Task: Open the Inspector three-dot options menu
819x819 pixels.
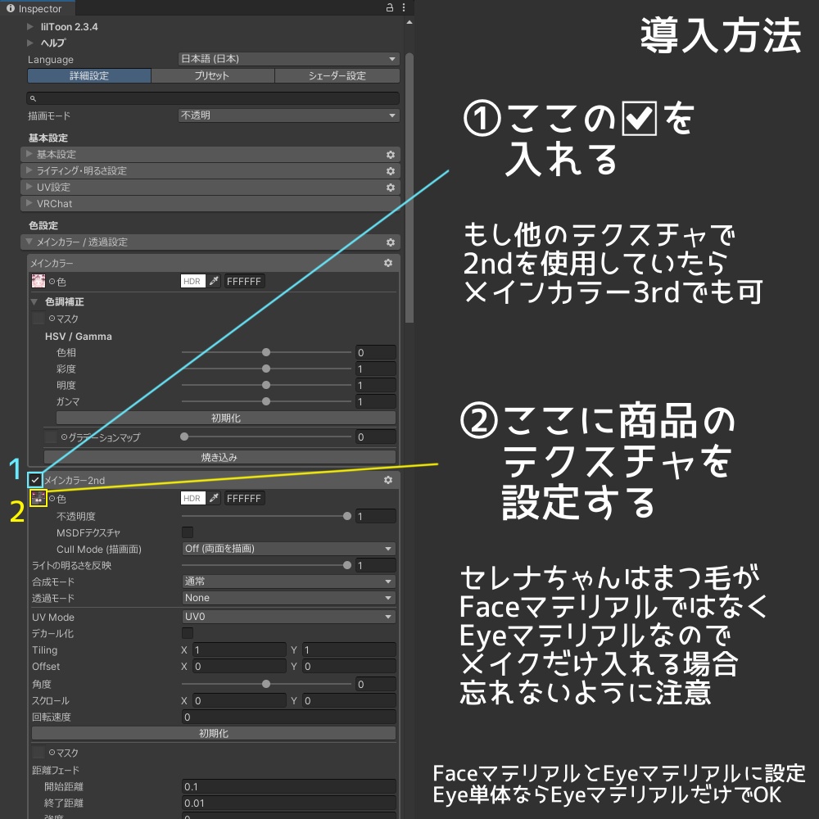Action: (403, 8)
